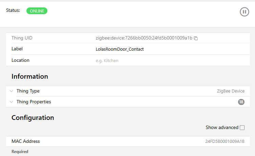The width and height of the screenshot is (255, 156).
Task: Expand the Thing Type chevron
Action: 12,91
